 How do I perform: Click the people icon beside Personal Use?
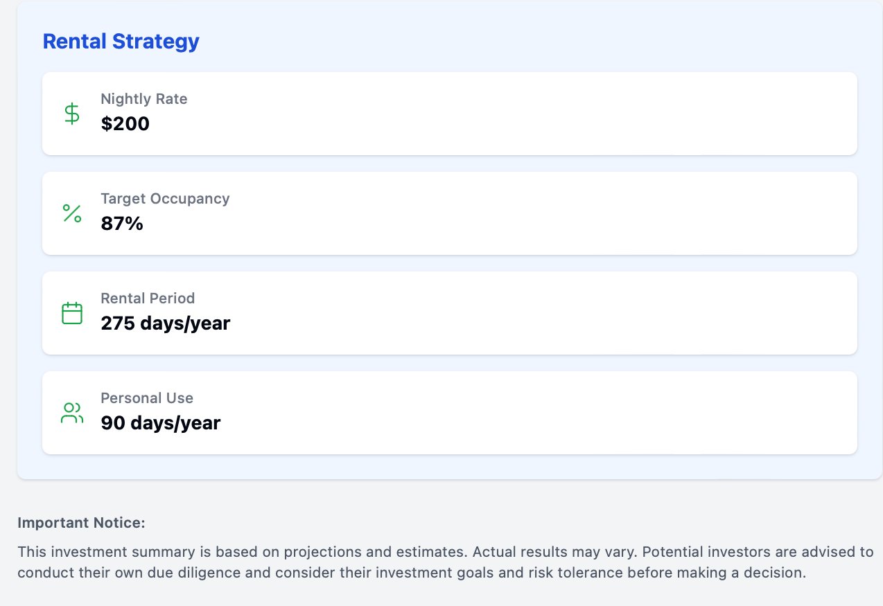[72, 413]
